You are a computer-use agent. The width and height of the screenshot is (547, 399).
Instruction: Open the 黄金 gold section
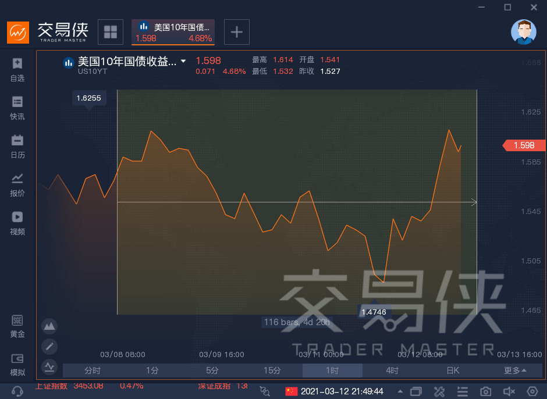[x=17, y=326]
